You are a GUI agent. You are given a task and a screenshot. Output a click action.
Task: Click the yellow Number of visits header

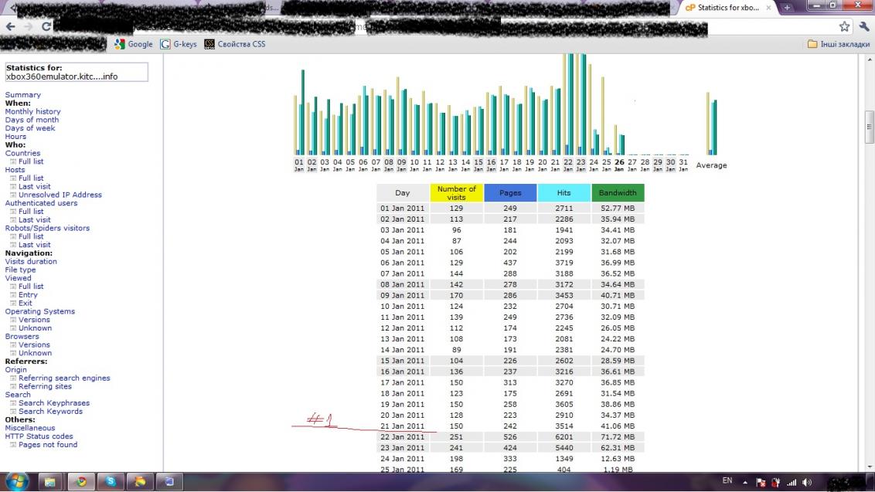click(457, 193)
